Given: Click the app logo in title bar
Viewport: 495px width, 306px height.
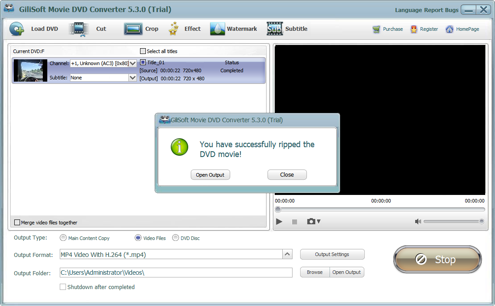Looking at the screenshot, I should (x=9, y=8).
